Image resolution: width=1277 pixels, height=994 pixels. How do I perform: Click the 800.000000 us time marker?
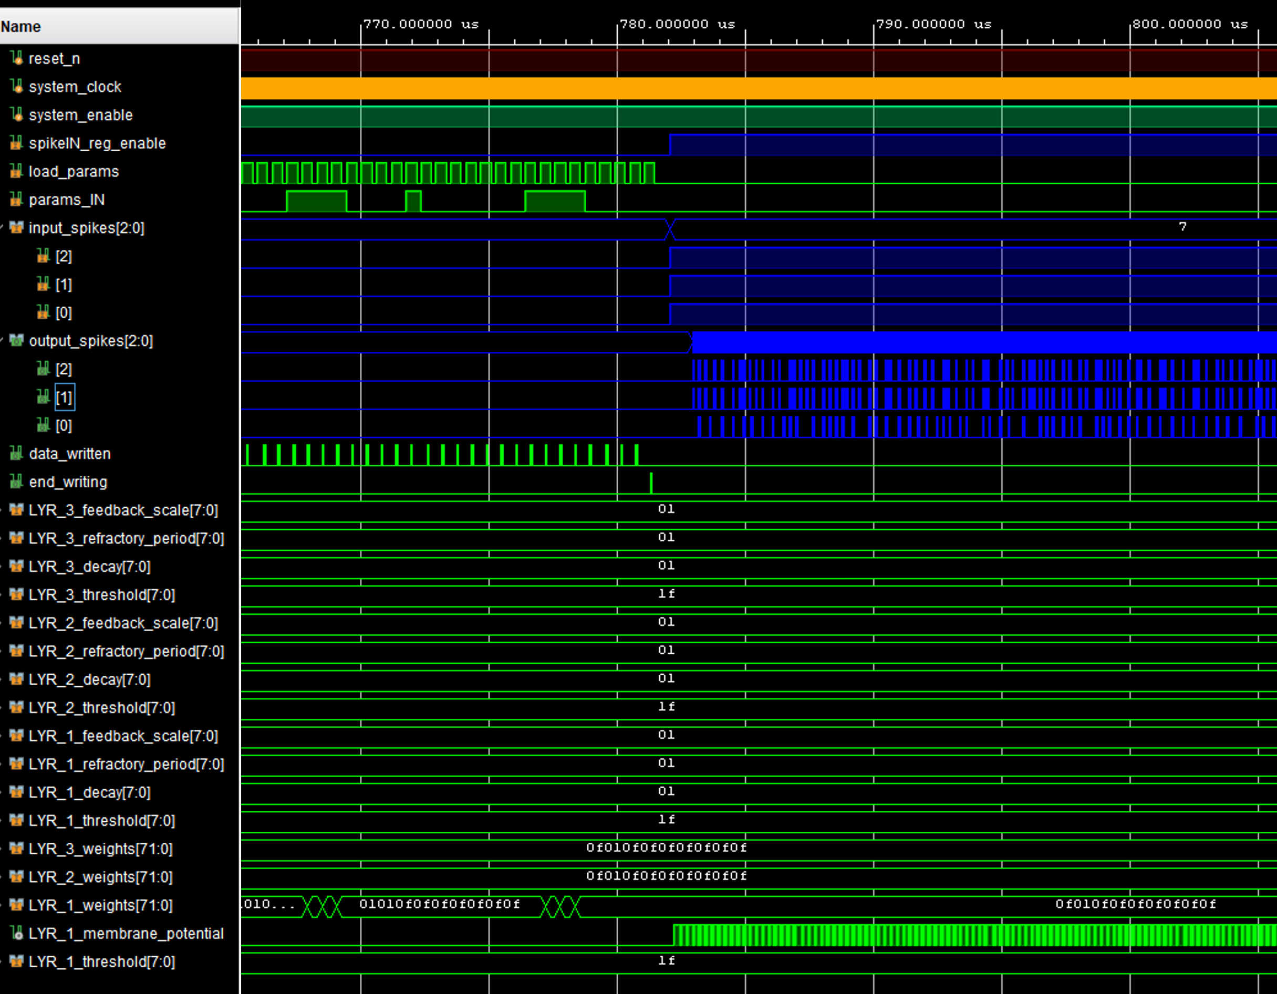click(1189, 25)
